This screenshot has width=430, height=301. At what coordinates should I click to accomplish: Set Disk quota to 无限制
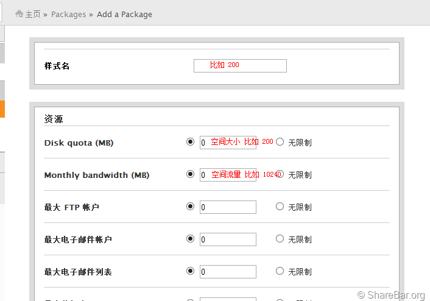pos(280,142)
